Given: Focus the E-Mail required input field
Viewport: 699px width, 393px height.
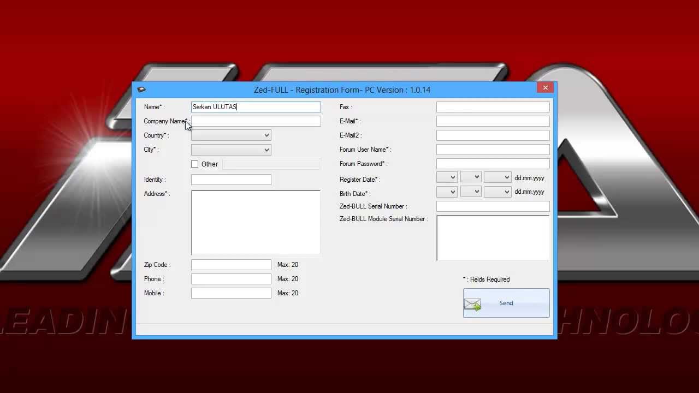Looking at the screenshot, I should tap(493, 121).
